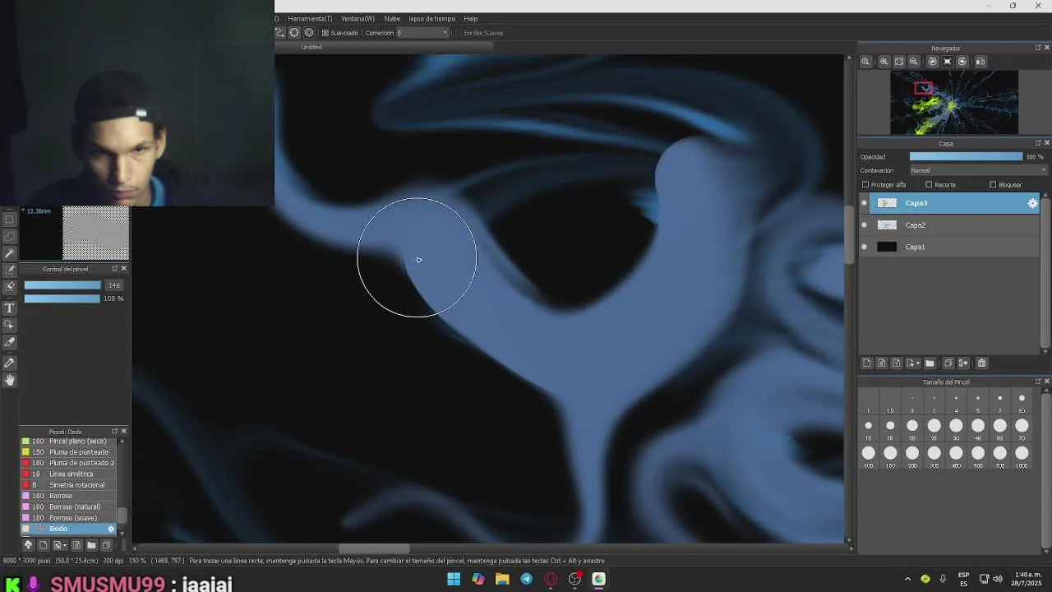Open brush add dropdown in Pincel panel
1052x592 pixels.
coord(65,545)
